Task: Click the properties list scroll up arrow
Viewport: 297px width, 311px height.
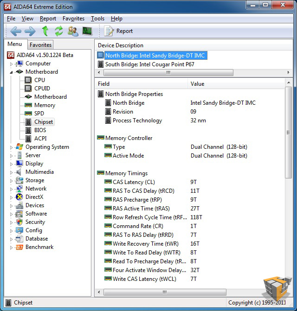Action: click(289, 83)
